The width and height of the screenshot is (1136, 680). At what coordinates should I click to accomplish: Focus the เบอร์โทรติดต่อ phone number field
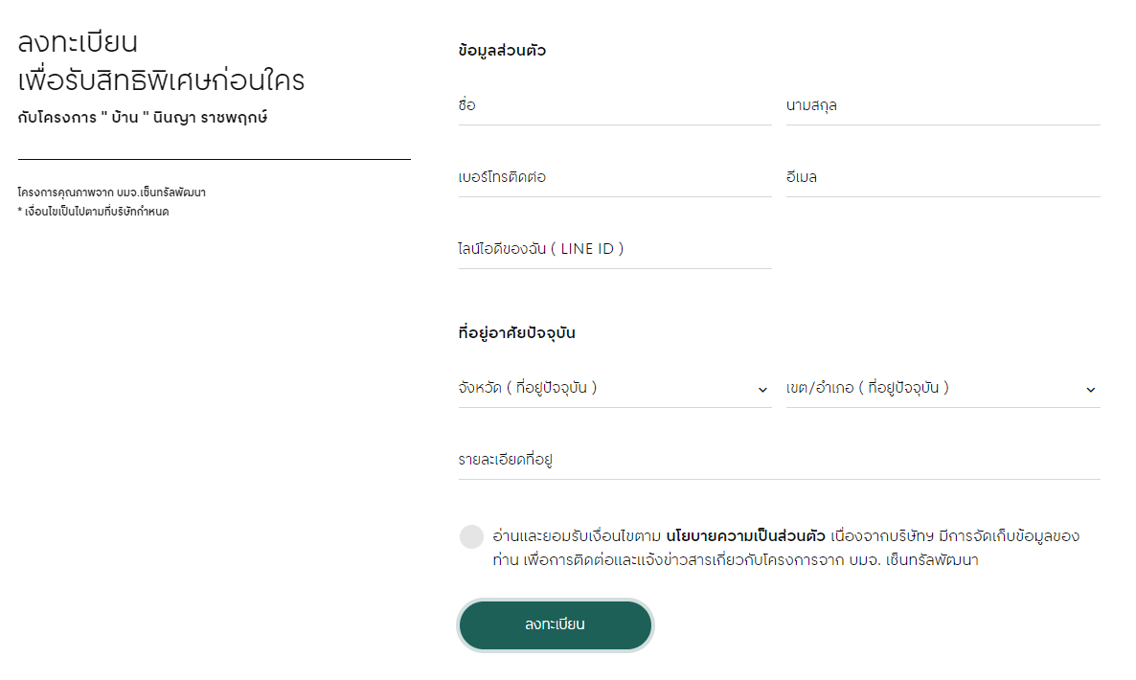614,177
